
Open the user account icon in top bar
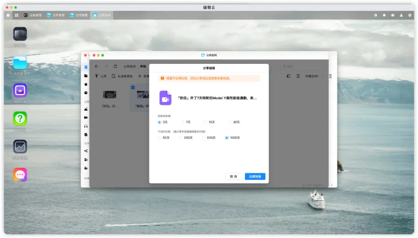pyautogui.click(x=401, y=15)
